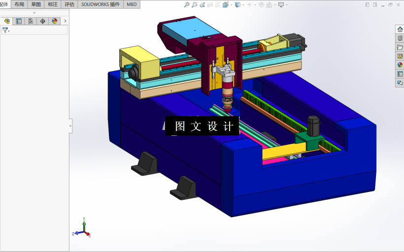This screenshot has width=404, height=252.
Task: Open the View Settings dropdown arrow
Action: (x=287, y=5)
